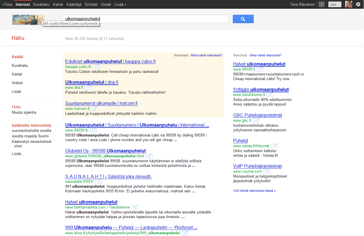Open Scholar in the top navigation bar
364x236 pixels.
click(x=91, y=5)
